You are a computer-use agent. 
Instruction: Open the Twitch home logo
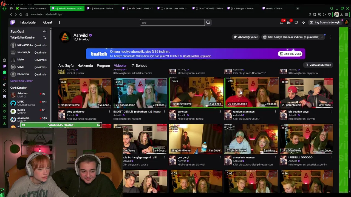13,22
